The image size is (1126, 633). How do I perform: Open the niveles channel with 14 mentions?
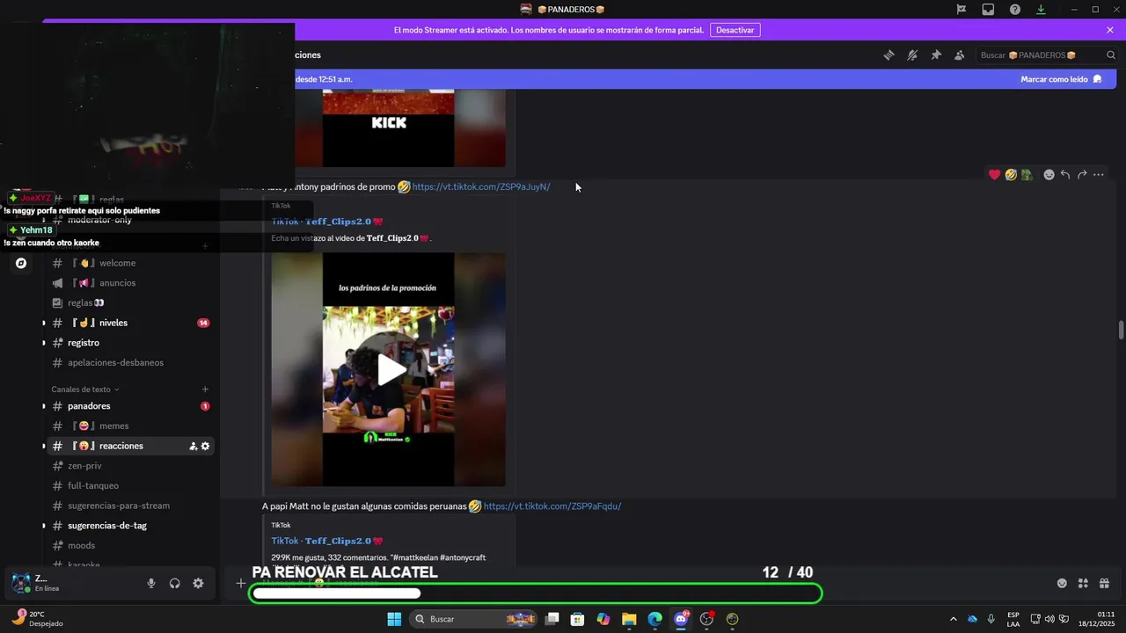point(113,323)
